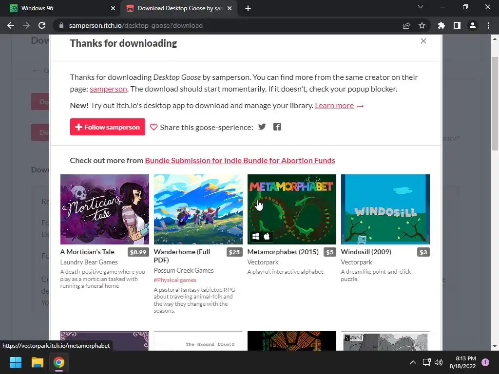Screen dimensions: 499x374
Task: Open Laundry Bear Games author link
Action: (89, 262)
